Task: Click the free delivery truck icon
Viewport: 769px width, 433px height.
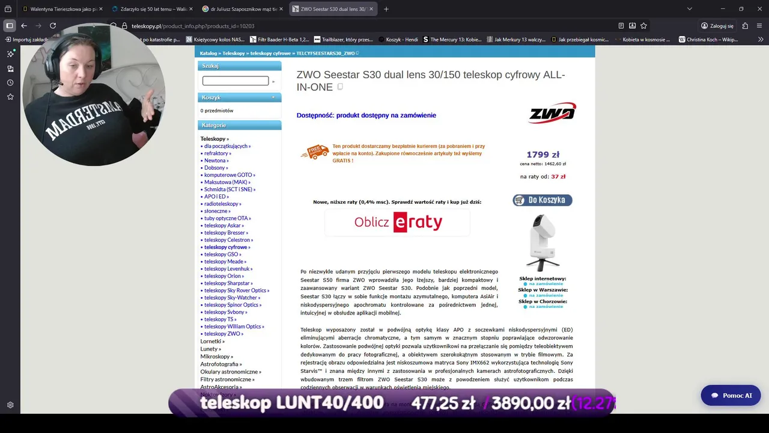Action: [315, 152]
